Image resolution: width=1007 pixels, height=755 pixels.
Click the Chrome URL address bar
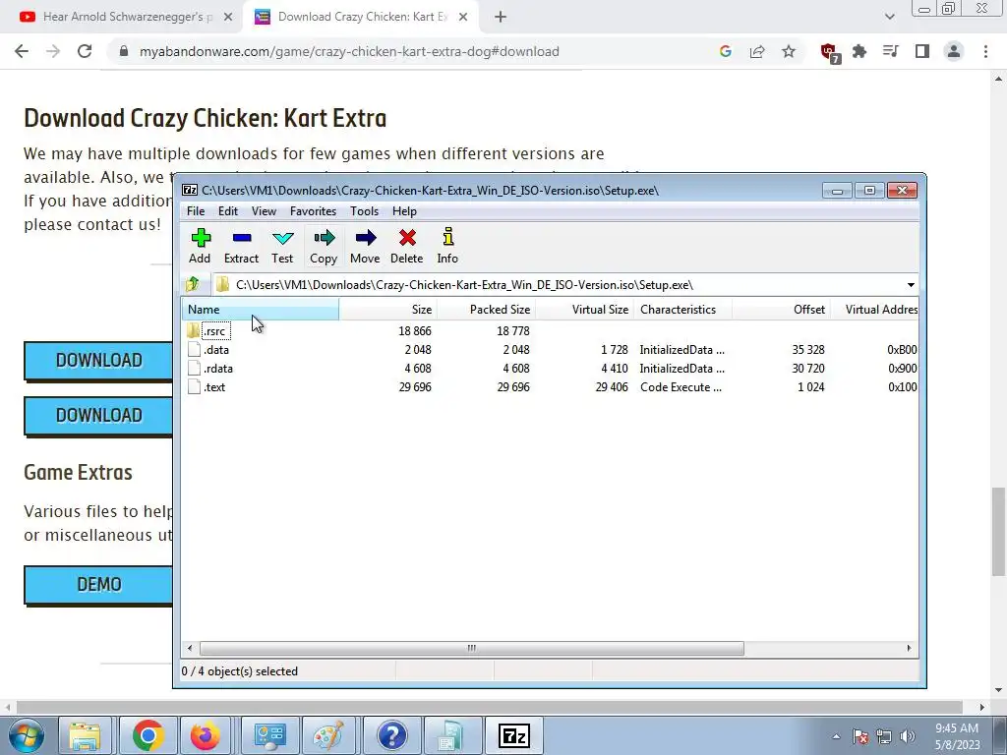pyautogui.click(x=411, y=51)
